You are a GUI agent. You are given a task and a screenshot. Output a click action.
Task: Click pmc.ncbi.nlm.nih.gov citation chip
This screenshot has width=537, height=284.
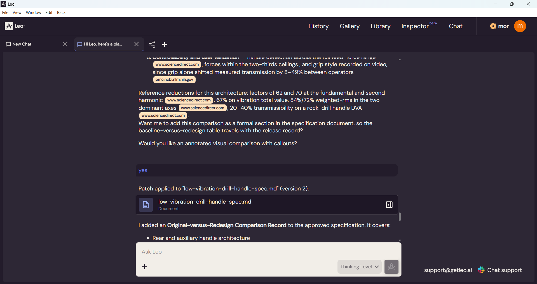[174, 80]
